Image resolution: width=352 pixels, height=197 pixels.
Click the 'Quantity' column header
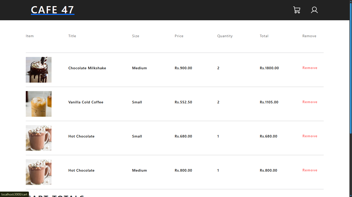click(x=225, y=36)
